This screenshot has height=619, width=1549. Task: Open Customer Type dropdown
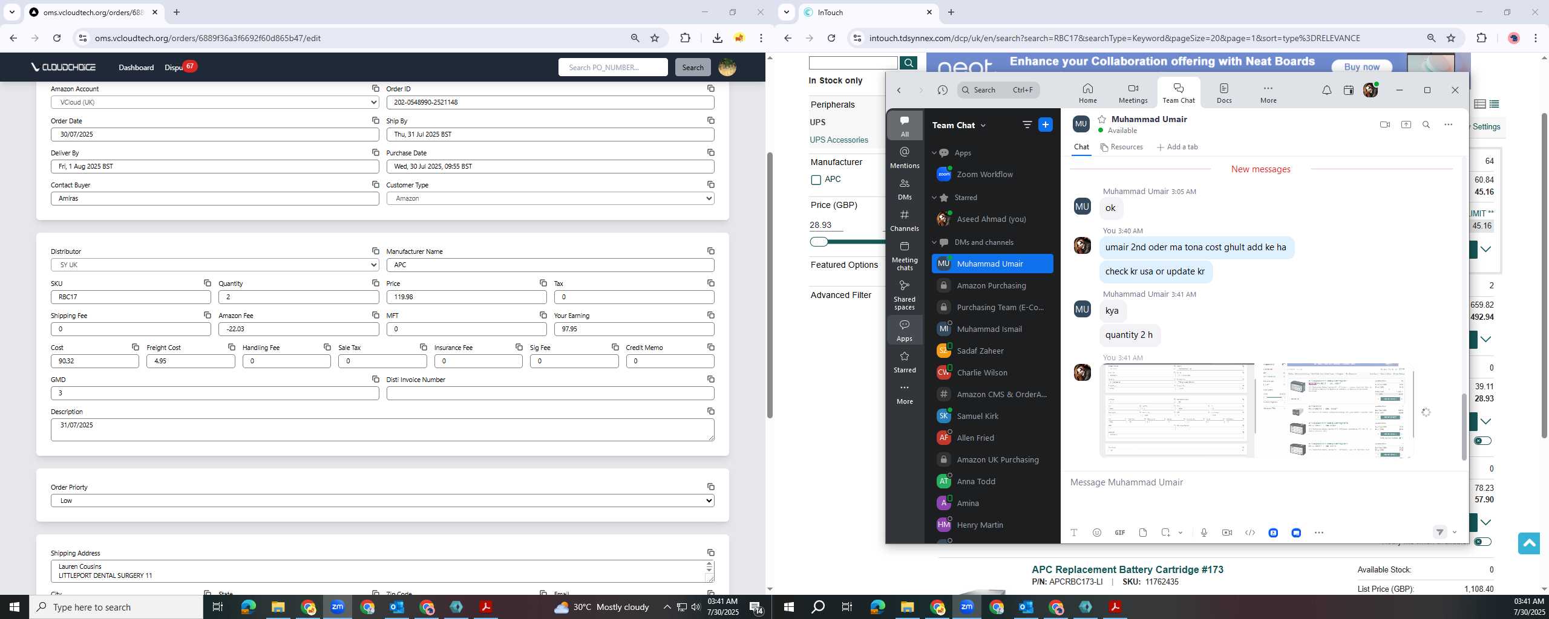coord(550,198)
